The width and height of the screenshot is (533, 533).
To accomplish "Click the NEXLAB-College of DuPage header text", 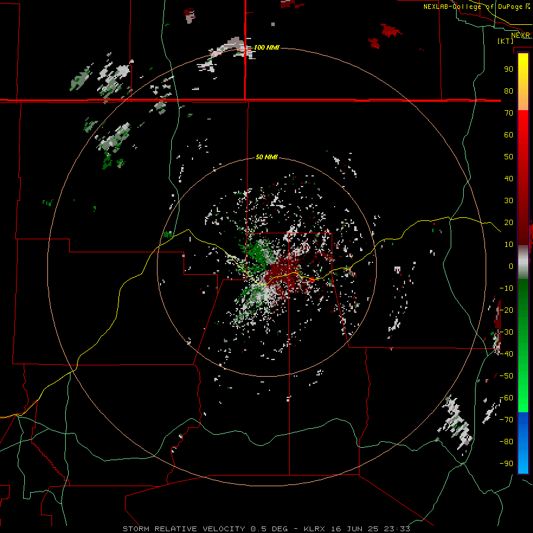I will (x=473, y=7).
